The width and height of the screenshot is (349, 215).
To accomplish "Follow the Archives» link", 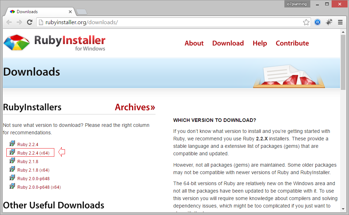I will tap(135, 107).
